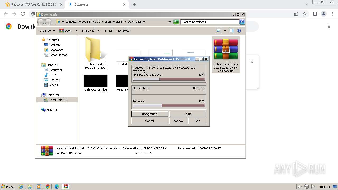Open the Windows Start menu
Screen dimensions: 338x190
coord(7,187)
